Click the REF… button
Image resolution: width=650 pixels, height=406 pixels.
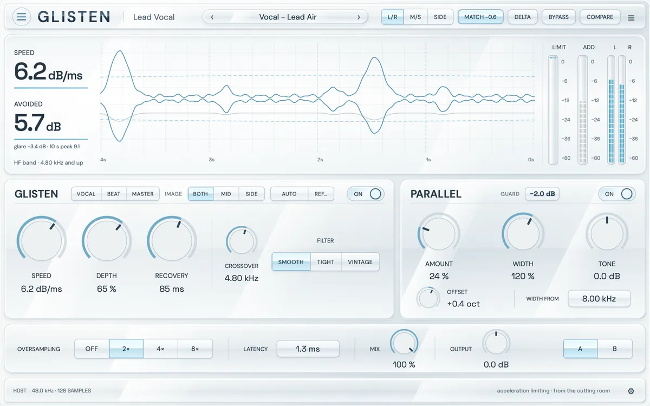coord(321,194)
